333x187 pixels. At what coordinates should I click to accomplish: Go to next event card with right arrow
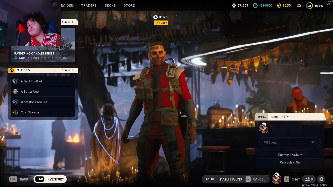click(x=73, y=22)
